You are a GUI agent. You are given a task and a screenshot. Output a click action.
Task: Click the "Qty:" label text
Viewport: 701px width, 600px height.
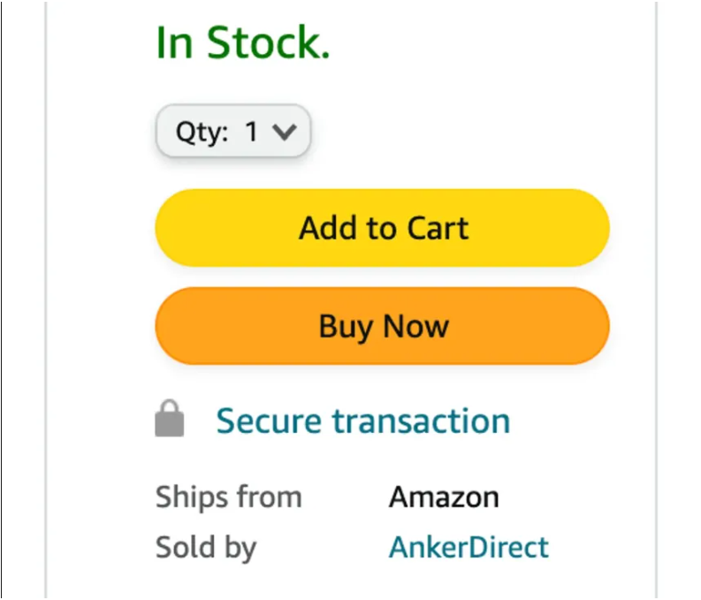(x=202, y=133)
